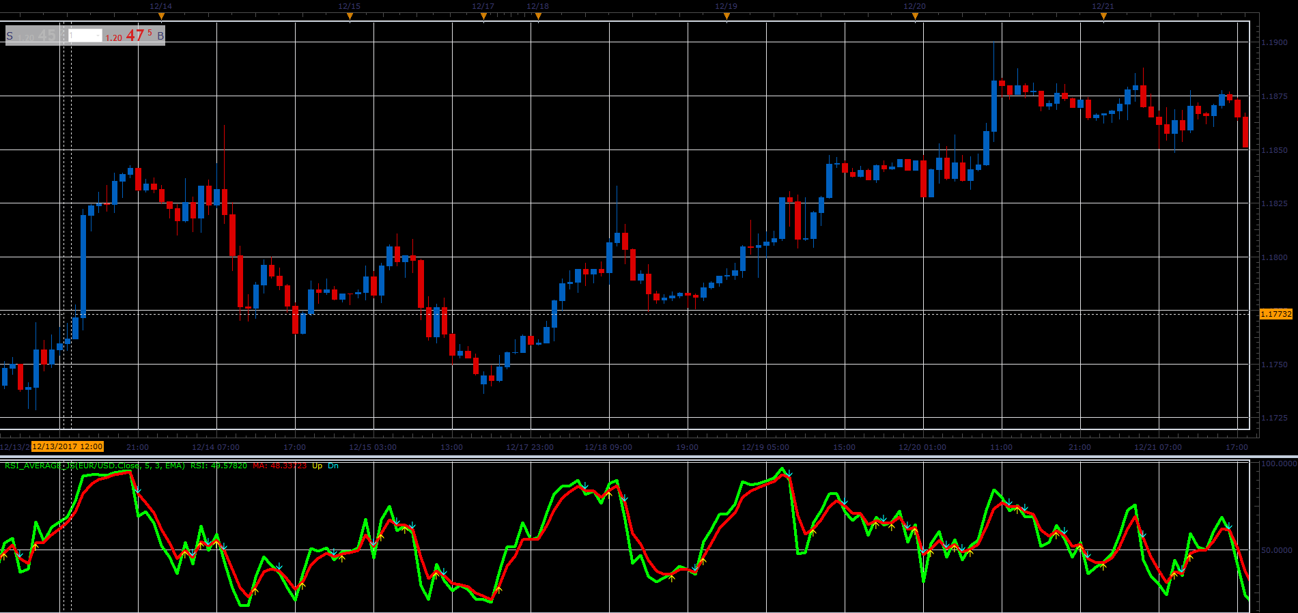Click the 12/20 day marker triangle
1298x613 pixels.
pos(915,16)
